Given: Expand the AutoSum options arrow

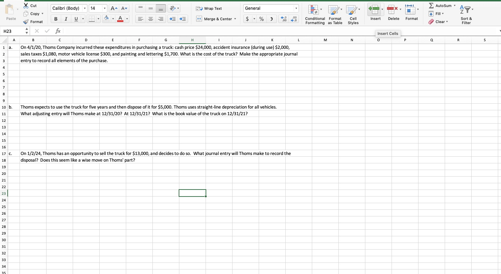Looking at the screenshot, I should tap(455, 6).
